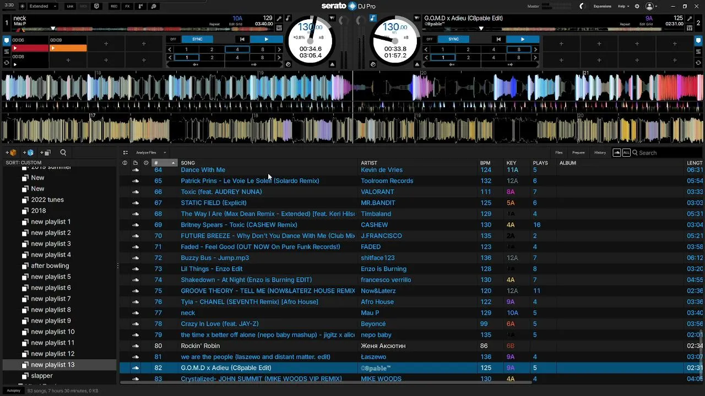Toggle Autoplay in status bar
The image size is (705, 396).
coord(14,391)
